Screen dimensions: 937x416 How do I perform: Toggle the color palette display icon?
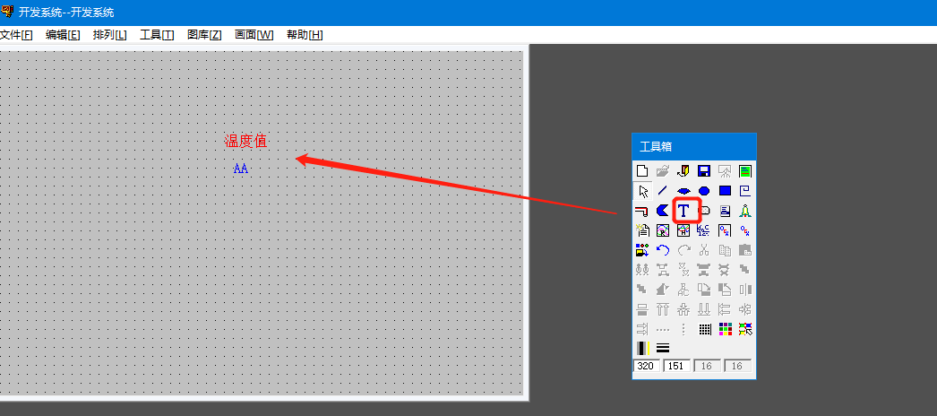click(x=725, y=329)
